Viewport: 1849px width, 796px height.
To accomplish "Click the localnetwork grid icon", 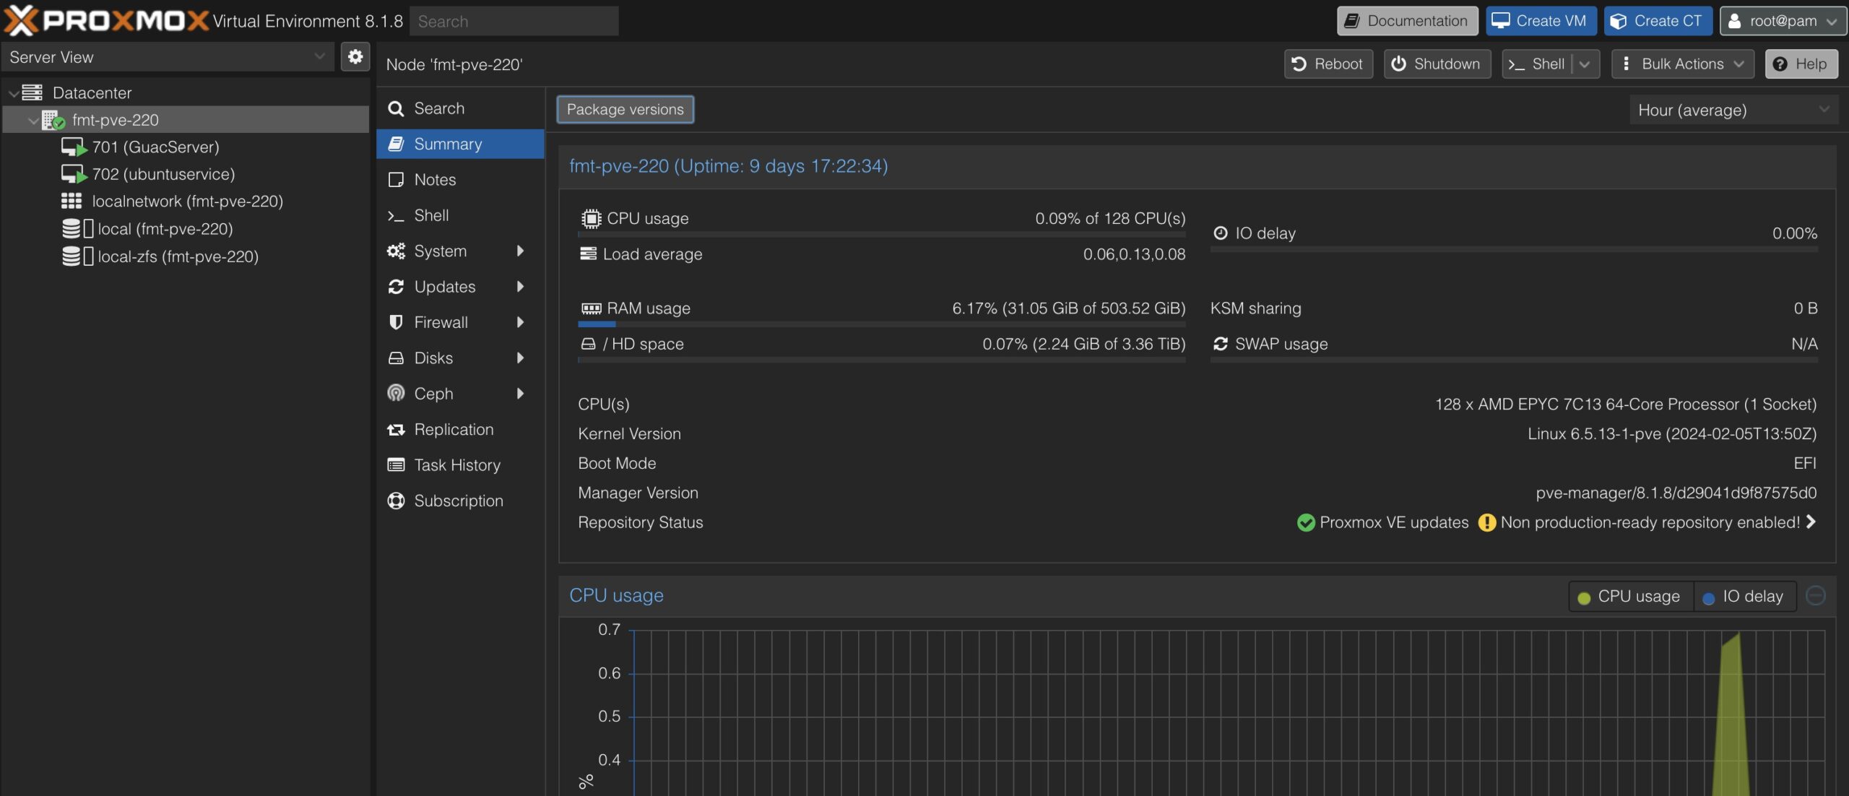I will click(x=71, y=202).
